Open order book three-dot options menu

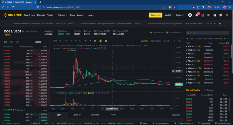click(47, 42)
